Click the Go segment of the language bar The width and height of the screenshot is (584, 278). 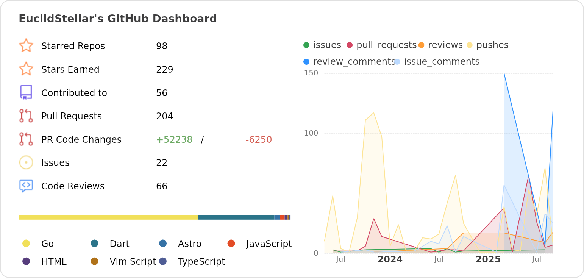108,217
